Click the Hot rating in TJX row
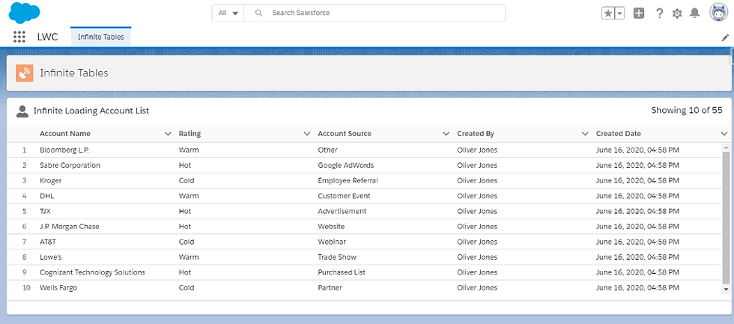734x324 pixels. point(185,211)
